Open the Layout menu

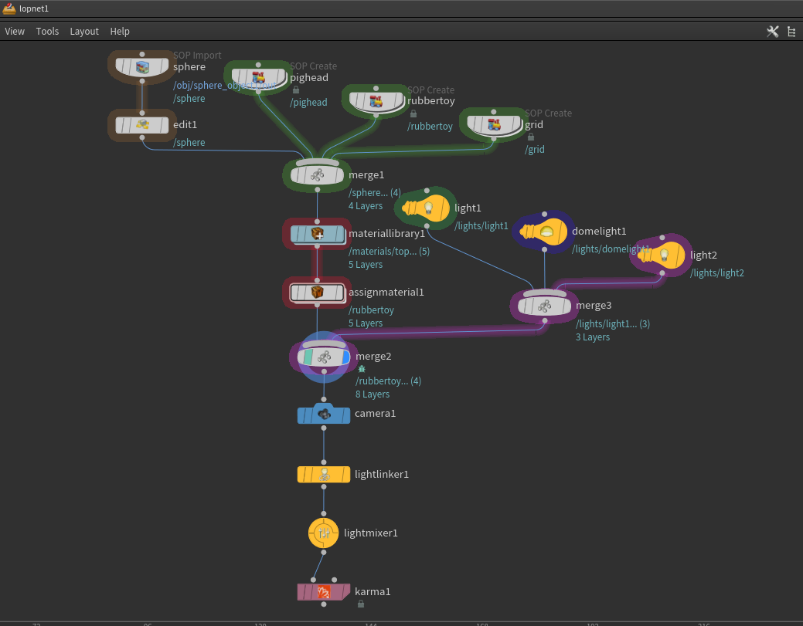pyautogui.click(x=84, y=31)
